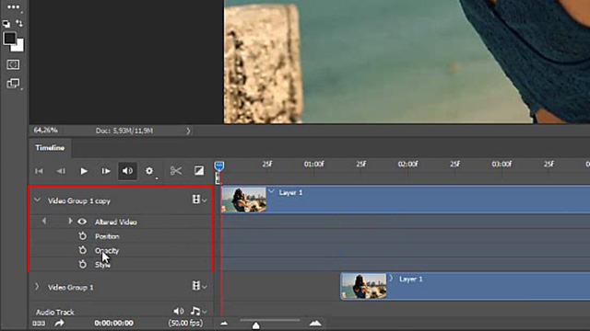Select the Audio Track label
Screen dimensions: 590x331
click(55, 313)
